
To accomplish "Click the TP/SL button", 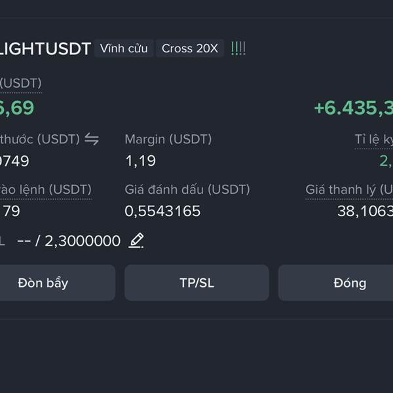I will coord(196,283).
